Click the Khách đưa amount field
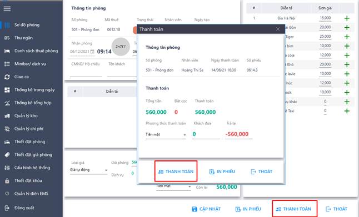Viewport: 359px width, 217px height. coord(206,134)
